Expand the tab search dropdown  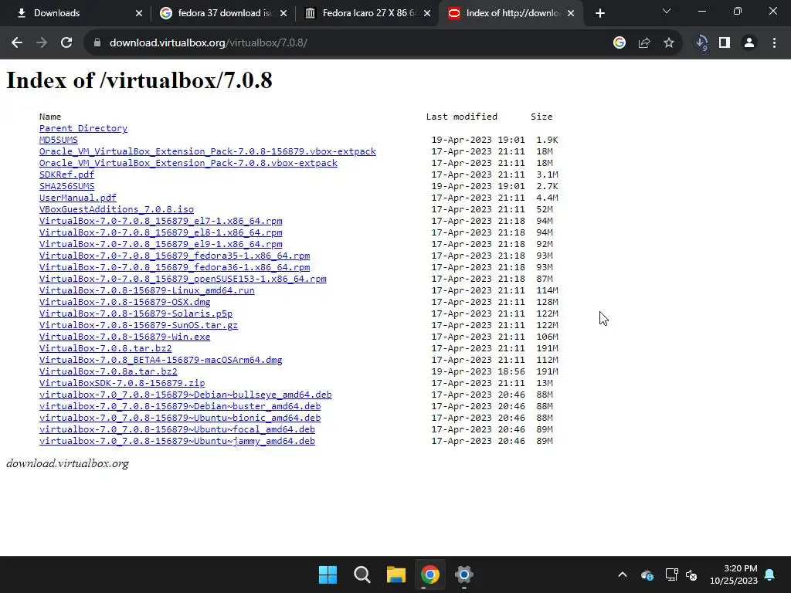pos(667,11)
